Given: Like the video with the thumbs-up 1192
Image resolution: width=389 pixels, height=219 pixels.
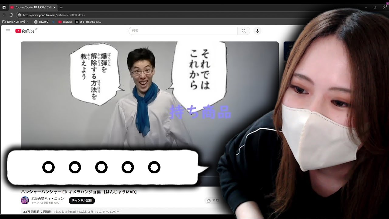Looking at the screenshot, I should click(212, 200).
